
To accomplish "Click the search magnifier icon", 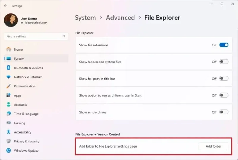I will click(64, 36).
